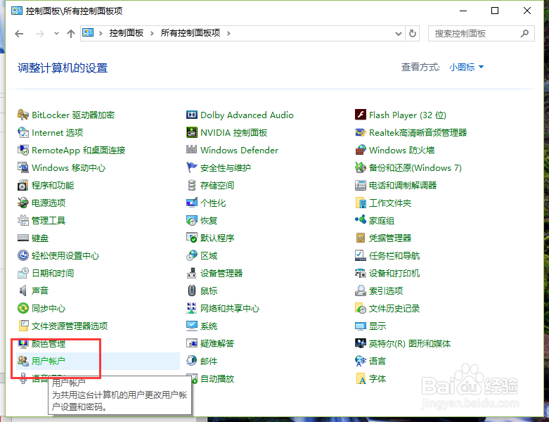The height and width of the screenshot is (422, 549).
Task: Click the Internet 选项 icon
Action: pyautogui.click(x=22, y=132)
